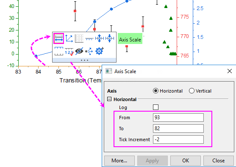Click the From field showing 93
Image resolution: width=236 pixels, height=167 pixels.
point(178,118)
